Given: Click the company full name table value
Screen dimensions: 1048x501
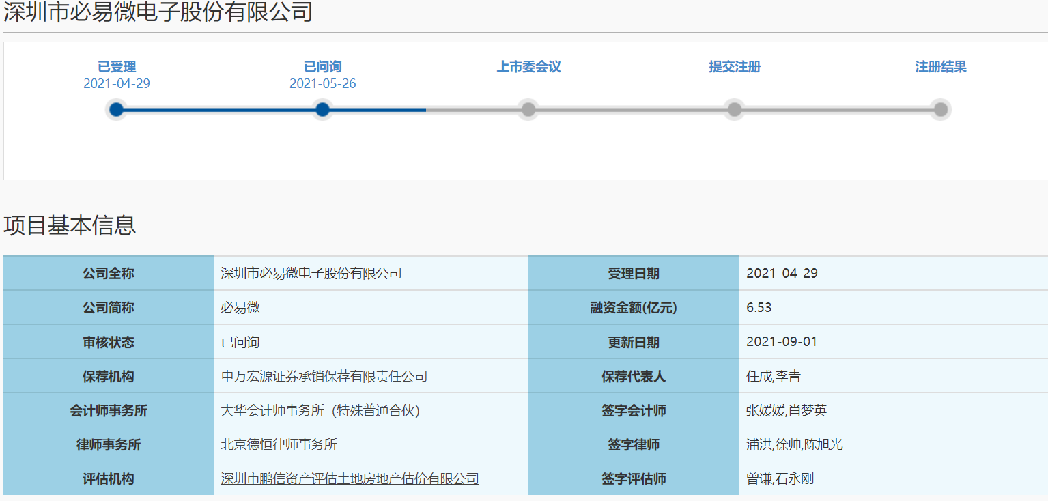Looking at the screenshot, I should pyautogui.click(x=311, y=273).
